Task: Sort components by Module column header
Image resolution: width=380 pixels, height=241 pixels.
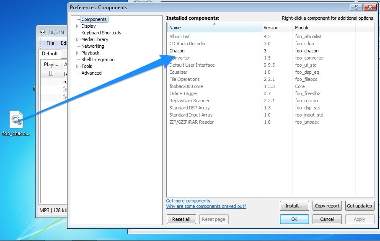Action: [x=324, y=28]
